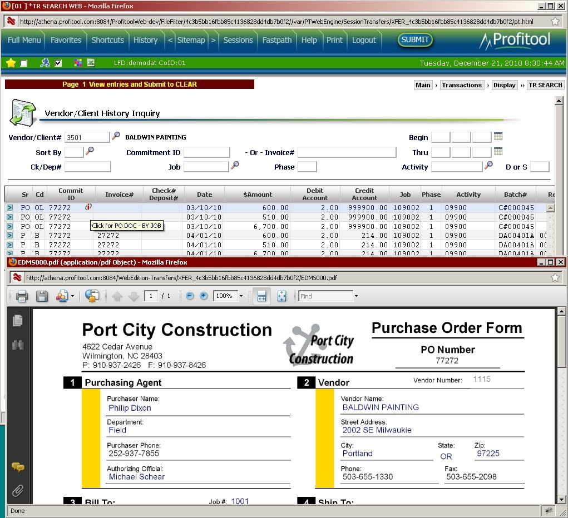Viewport: 568px width, 518px height.
Task: Click the TR SEARCH breadcrumb
Action: tap(546, 85)
